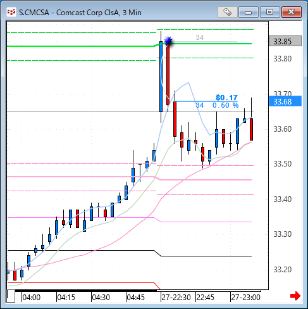
Task: Click the 33.50 price axis label
Action: pyautogui.click(x=283, y=164)
